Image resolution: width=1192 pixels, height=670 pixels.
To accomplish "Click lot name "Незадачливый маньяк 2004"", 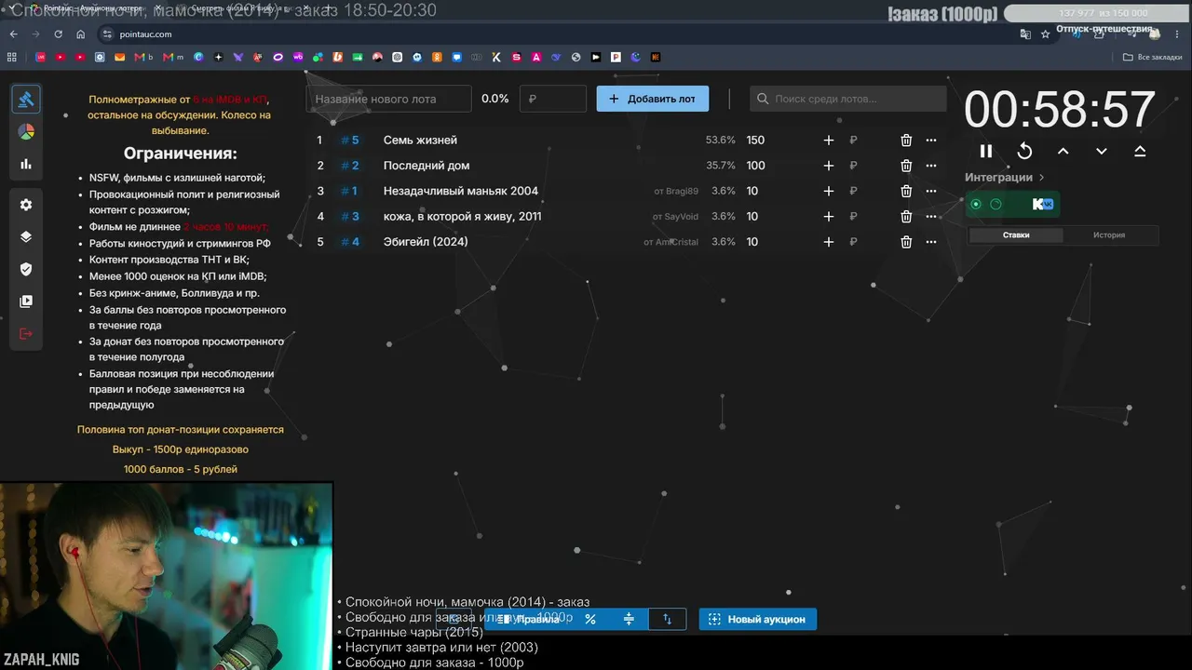I will (x=461, y=191).
